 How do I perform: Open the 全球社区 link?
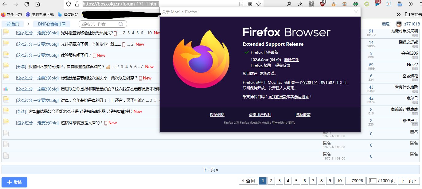coord(310,82)
